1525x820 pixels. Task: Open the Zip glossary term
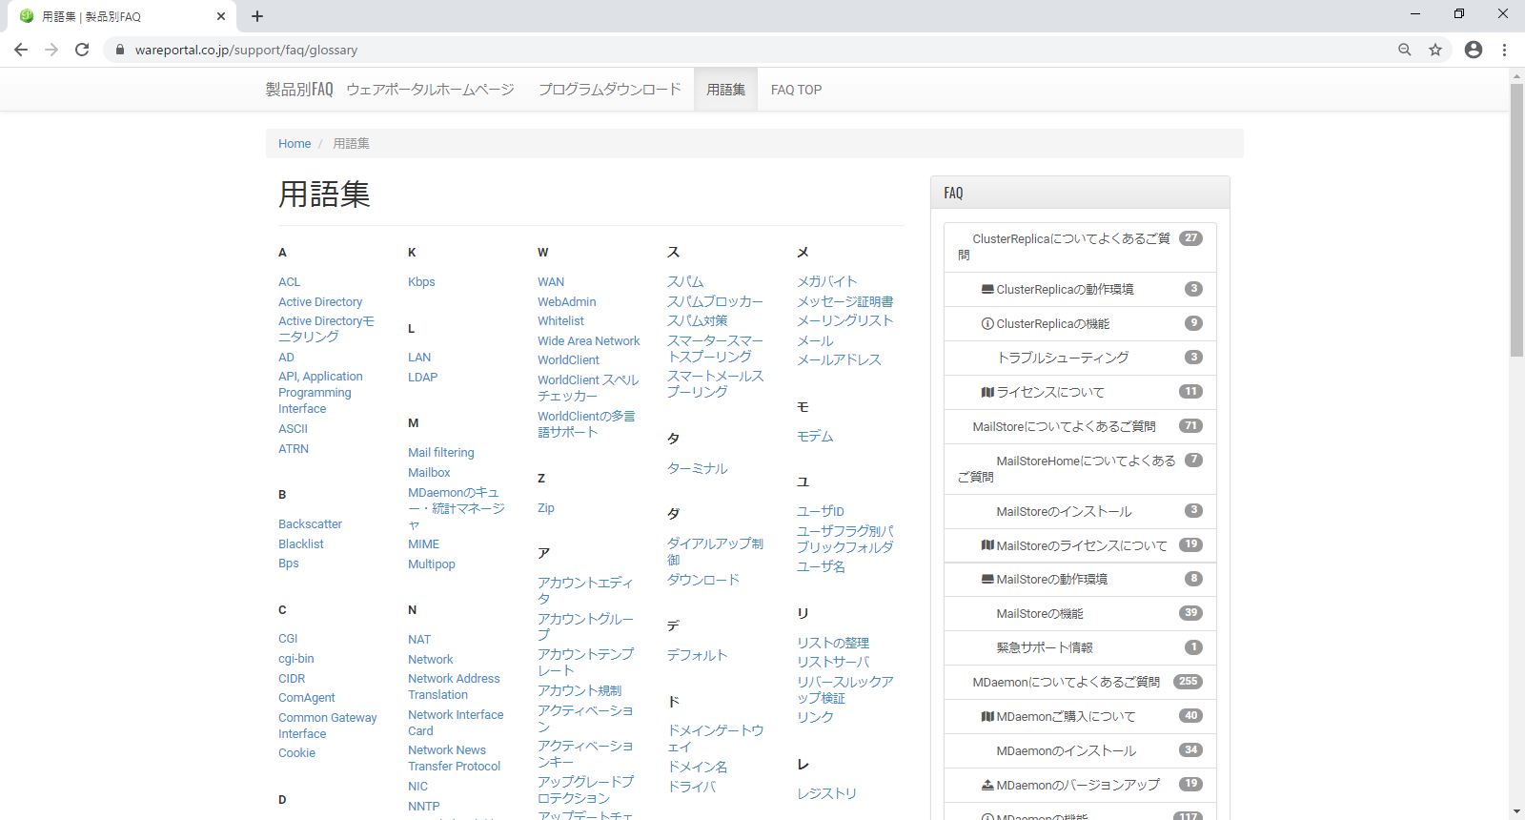(545, 508)
